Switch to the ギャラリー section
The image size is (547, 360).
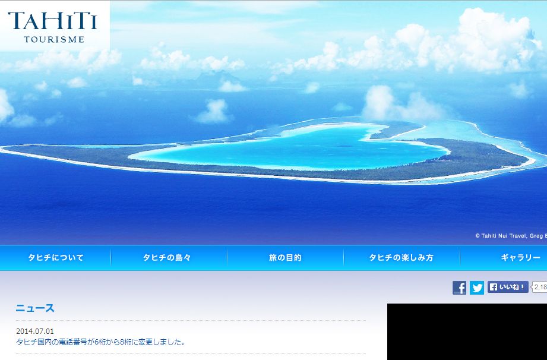coord(520,258)
